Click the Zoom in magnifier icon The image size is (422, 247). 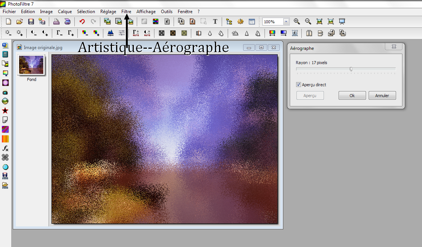pos(296,22)
